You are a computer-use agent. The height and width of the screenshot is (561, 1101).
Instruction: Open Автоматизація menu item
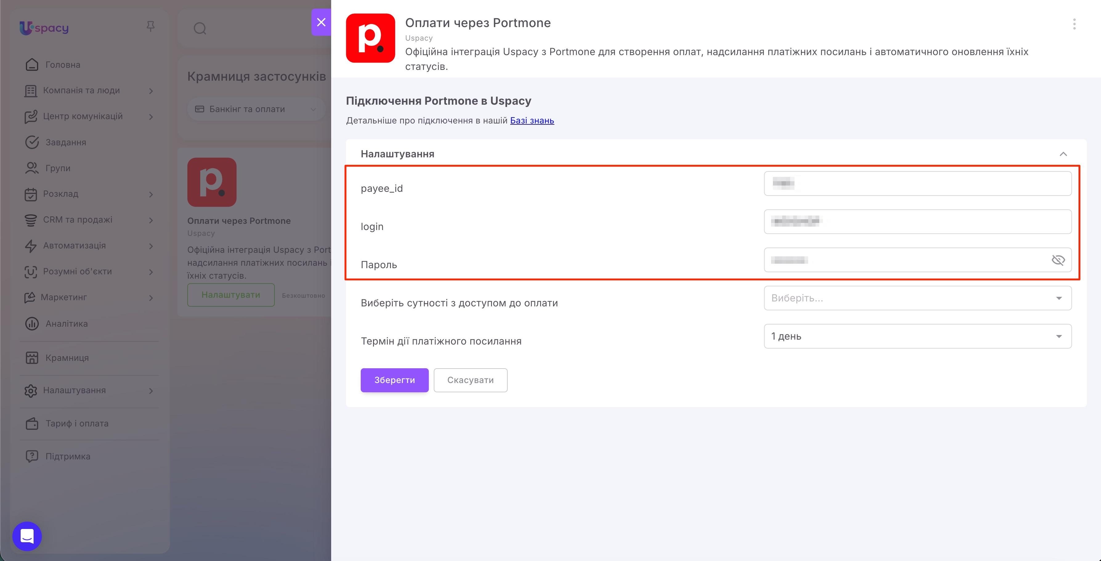pos(74,245)
